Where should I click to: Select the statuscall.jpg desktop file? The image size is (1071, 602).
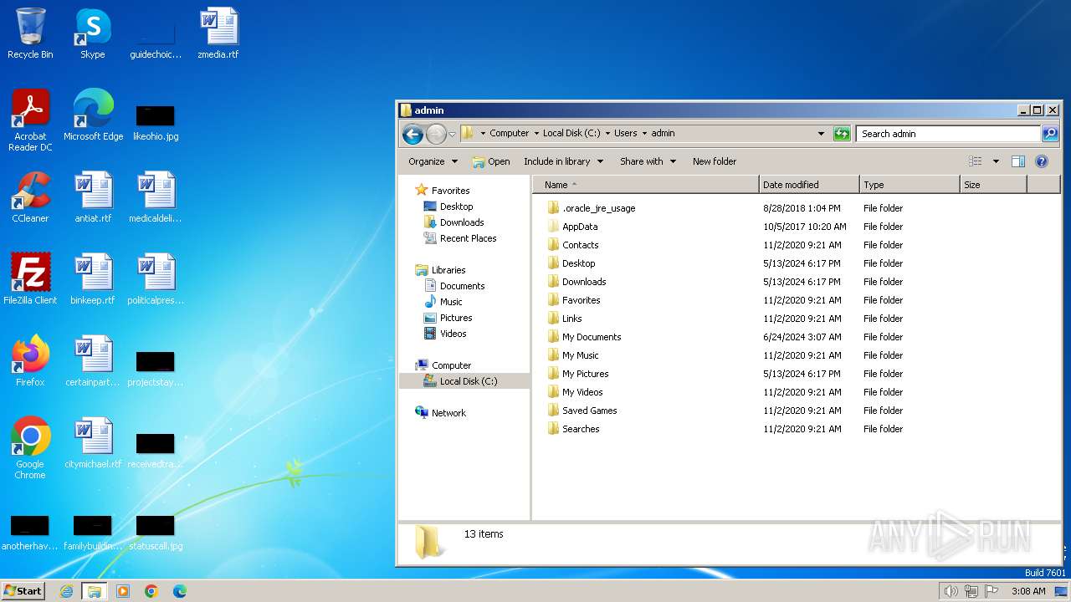[156, 532]
